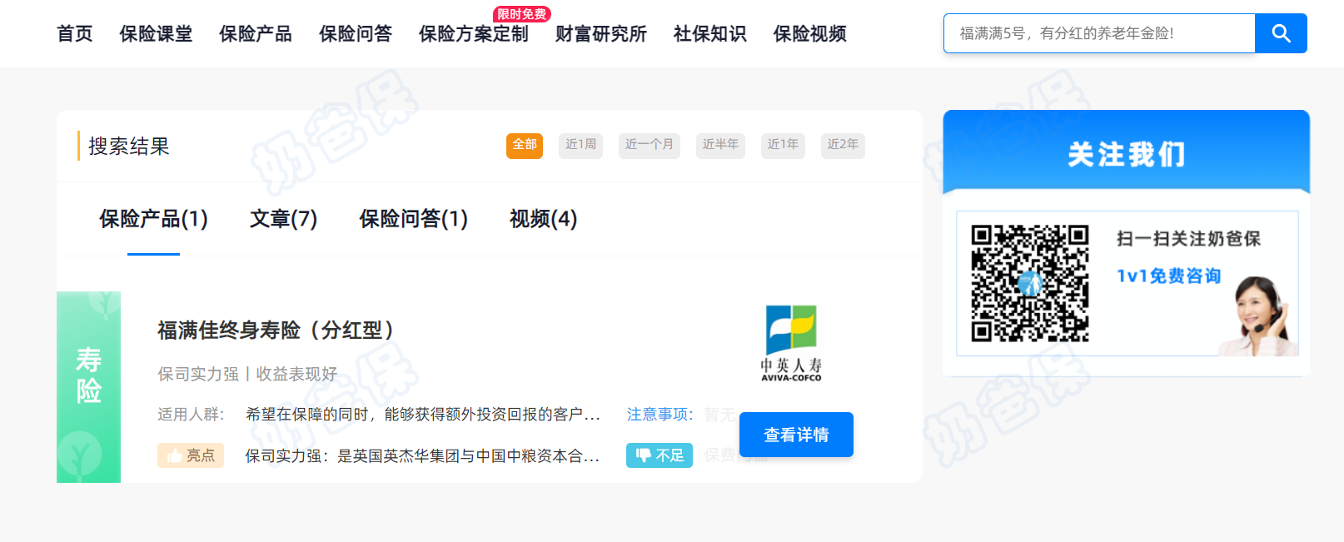
Task: Open 保险方案定制 in navigation bar
Action: 473,34
